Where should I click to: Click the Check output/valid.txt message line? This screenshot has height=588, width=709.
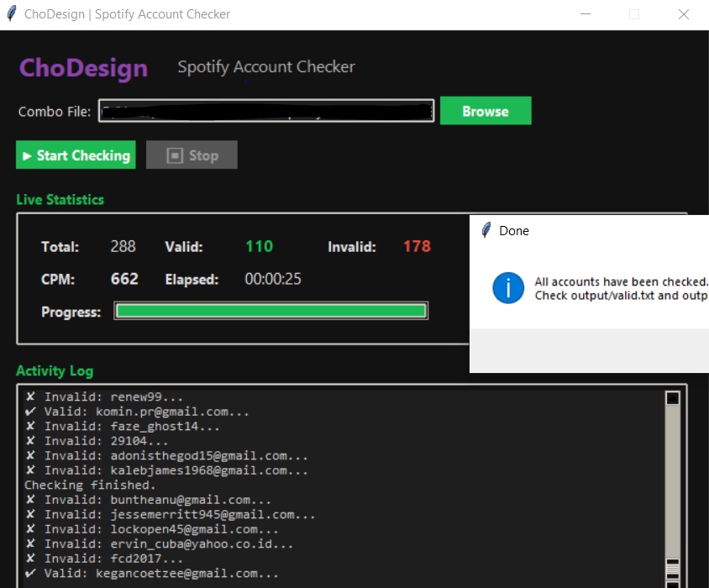[622, 296]
